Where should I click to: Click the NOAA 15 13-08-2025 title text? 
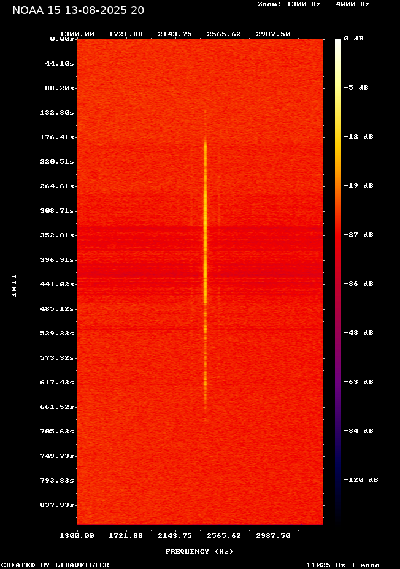coord(79,10)
